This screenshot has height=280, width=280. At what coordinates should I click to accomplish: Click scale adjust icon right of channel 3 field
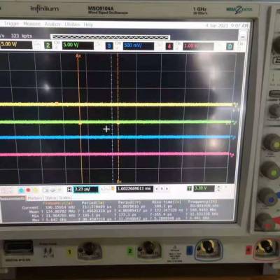[160, 46]
